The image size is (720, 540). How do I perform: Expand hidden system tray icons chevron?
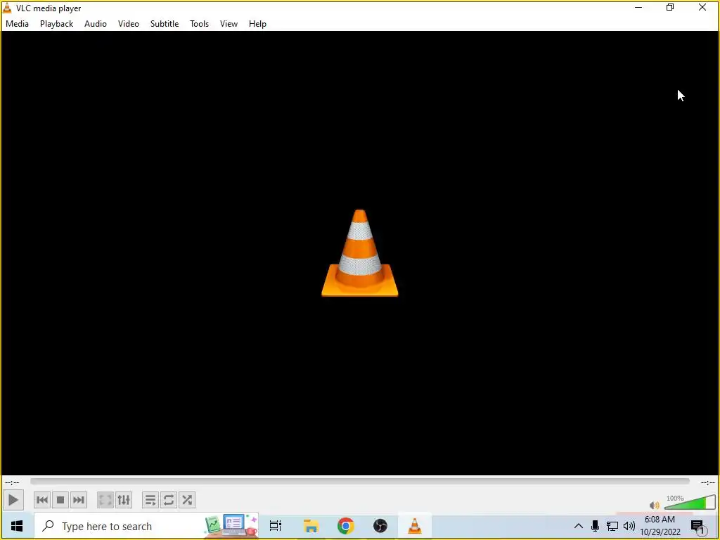(579, 526)
